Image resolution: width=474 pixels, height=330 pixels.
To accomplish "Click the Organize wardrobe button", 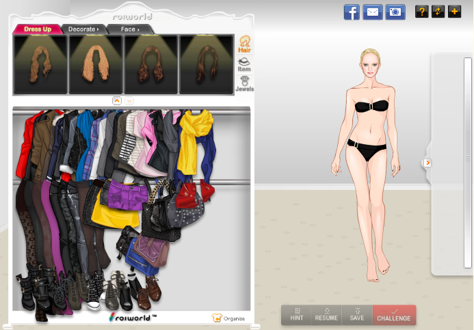I will pos(229,318).
